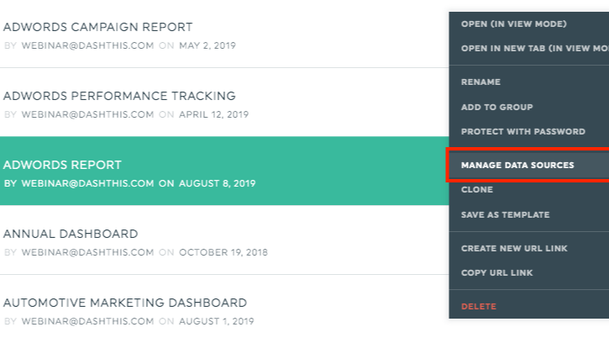The width and height of the screenshot is (609, 343).
Task: Click the May 2, 2019 date text
Action: (x=207, y=45)
